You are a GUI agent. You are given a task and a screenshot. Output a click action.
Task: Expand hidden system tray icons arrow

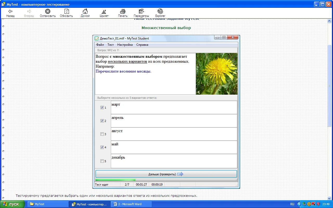299,204
